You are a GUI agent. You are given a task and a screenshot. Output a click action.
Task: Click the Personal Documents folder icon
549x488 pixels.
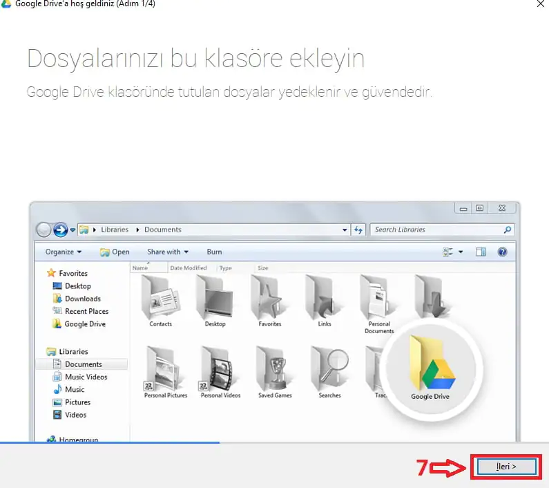[376, 297]
